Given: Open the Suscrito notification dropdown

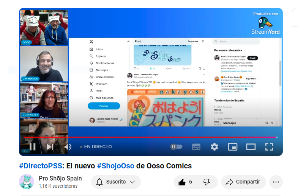Looking at the screenshot, I should pos(116,182).
